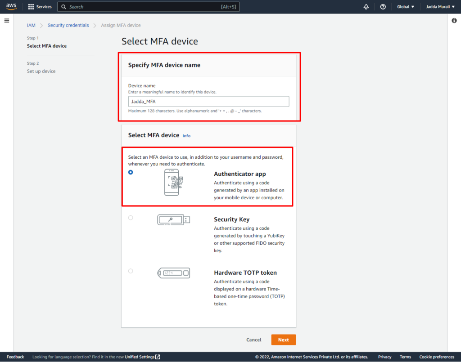The image size is (461, 362).
Task: Click the Feedback footer button
Action: coord(15,357)
